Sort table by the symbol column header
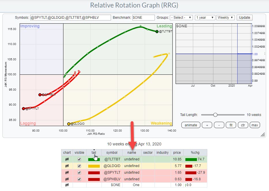This screenshot has height=191, width=269. [112, 153]
